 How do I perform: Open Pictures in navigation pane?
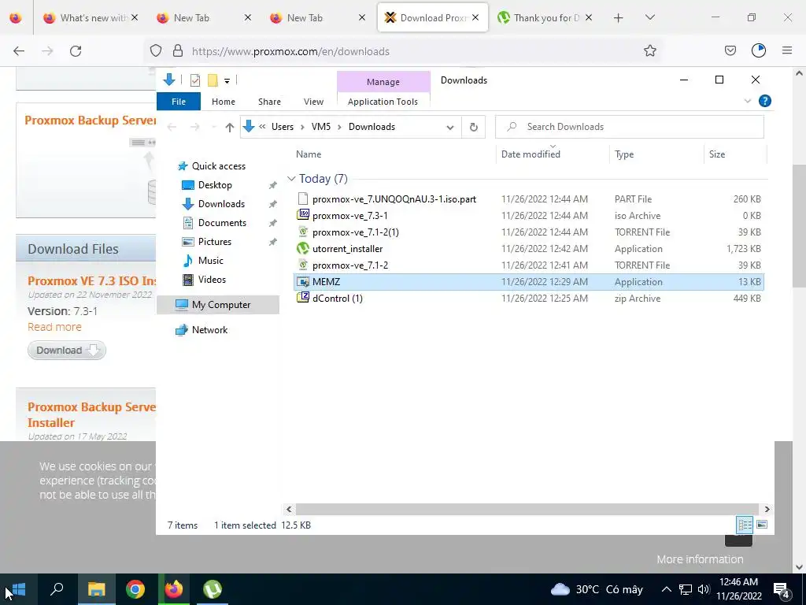tap(214, 242)
